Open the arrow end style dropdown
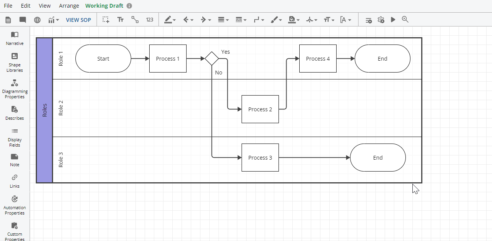Screen dimensions: 492x241 pos(205,20)
